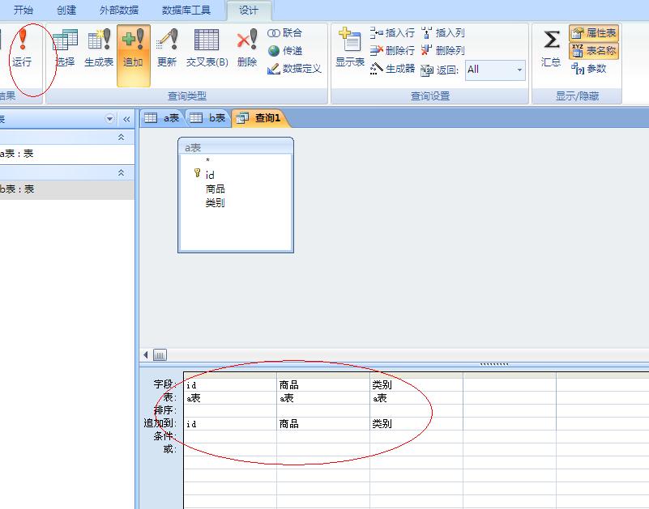
Task: Click the 类别 cell in 追加到 row
Action: coord(416,423)
